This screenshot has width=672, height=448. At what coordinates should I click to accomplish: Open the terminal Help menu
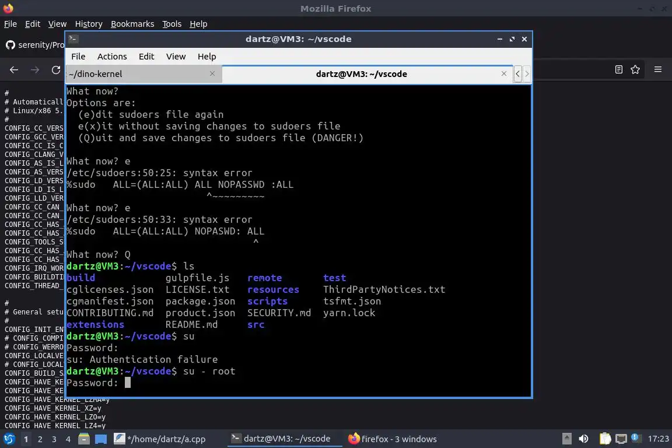click(x=206, y=57)
